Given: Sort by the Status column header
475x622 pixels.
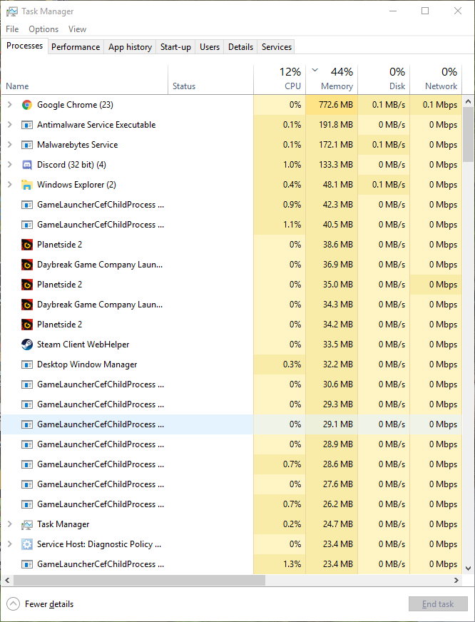Looking at the screenshot, I should pyautogui.click(x=210, y=80).
